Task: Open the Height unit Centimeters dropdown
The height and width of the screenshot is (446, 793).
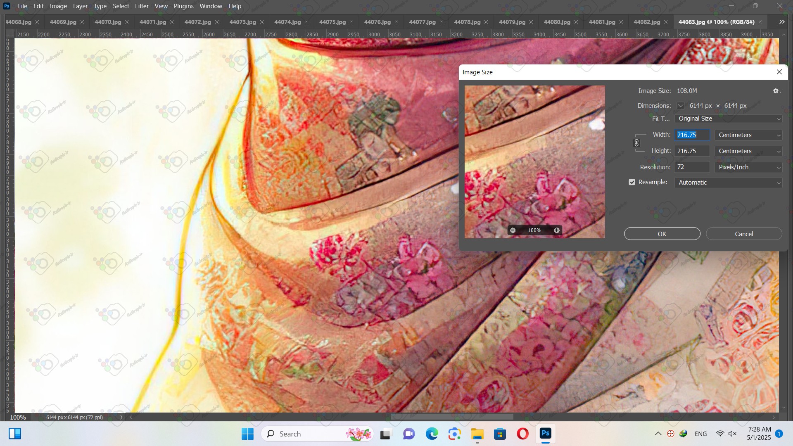Action: (x=748, y=151)
